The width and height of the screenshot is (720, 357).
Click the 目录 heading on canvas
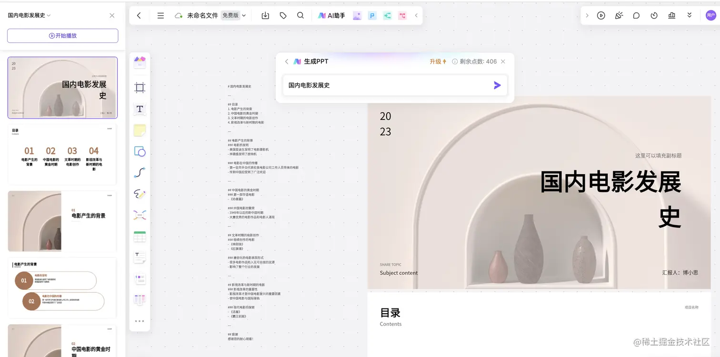click(x=390, y=313)
